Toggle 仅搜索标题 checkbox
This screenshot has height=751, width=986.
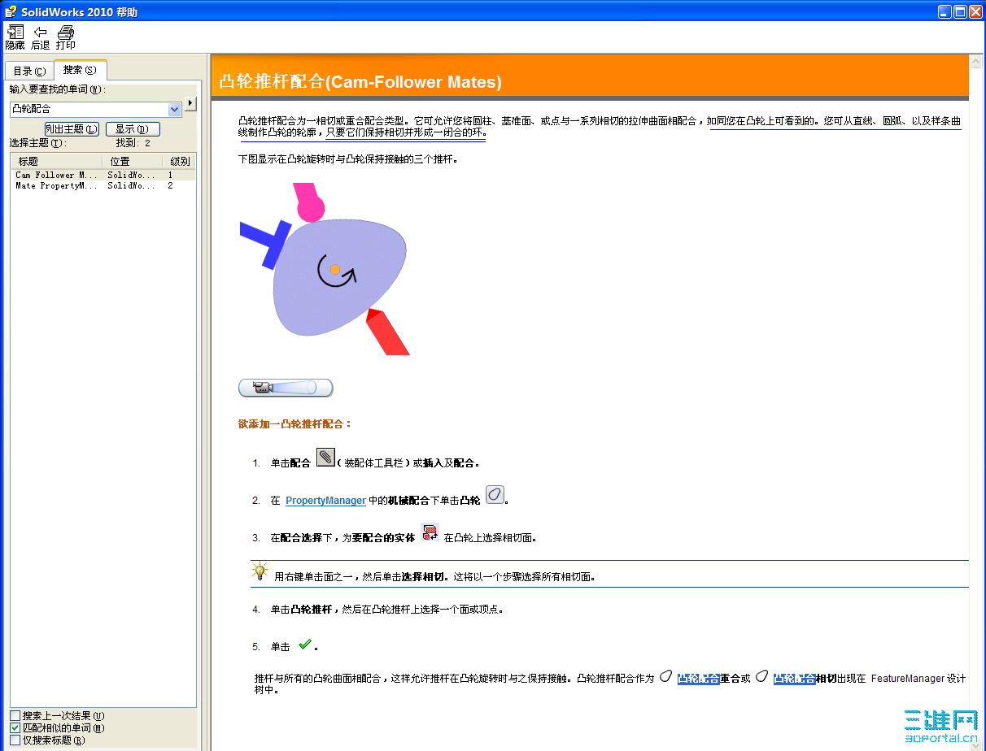coord(15,740)
